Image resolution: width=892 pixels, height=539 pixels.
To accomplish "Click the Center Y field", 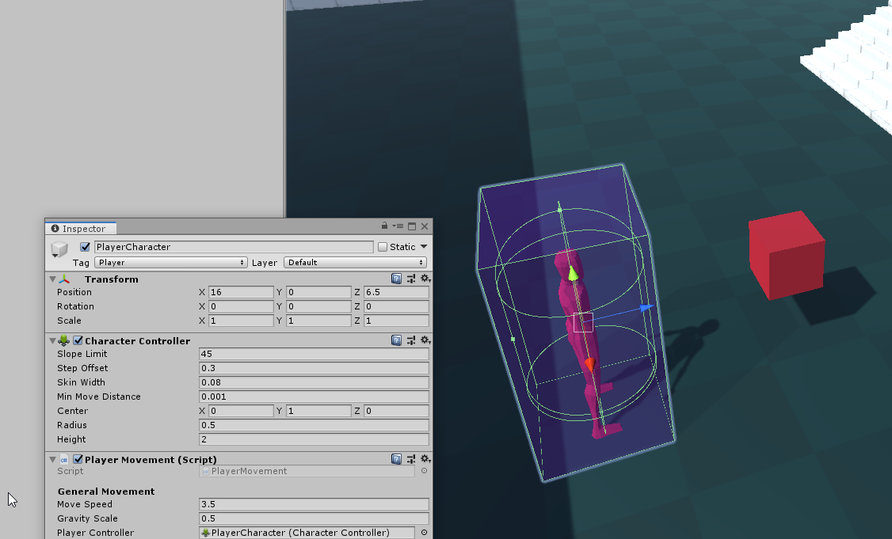I will pos(318,411).
